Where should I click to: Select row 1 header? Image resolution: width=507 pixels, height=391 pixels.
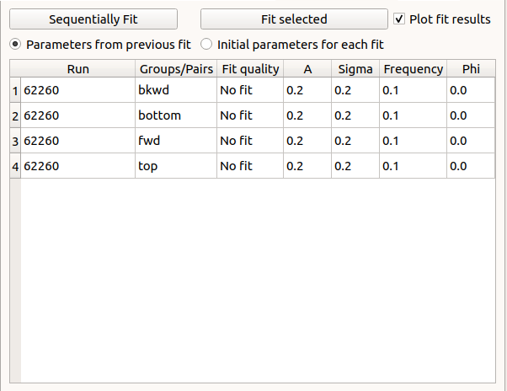point(14,91)
